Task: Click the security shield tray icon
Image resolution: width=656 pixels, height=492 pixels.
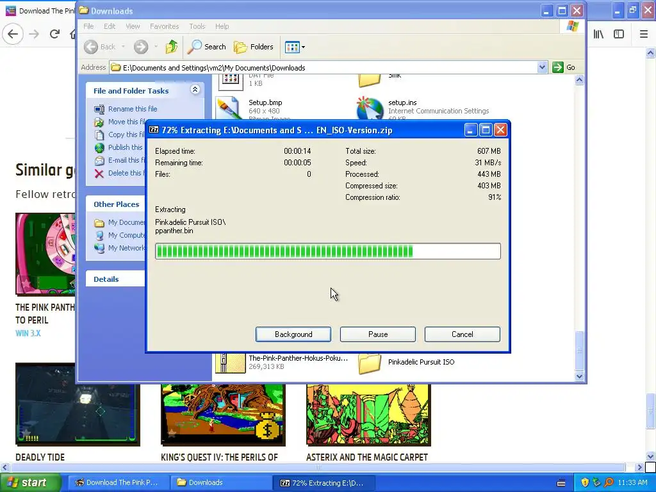Action: pyautogui.click(x=585, y=482)
